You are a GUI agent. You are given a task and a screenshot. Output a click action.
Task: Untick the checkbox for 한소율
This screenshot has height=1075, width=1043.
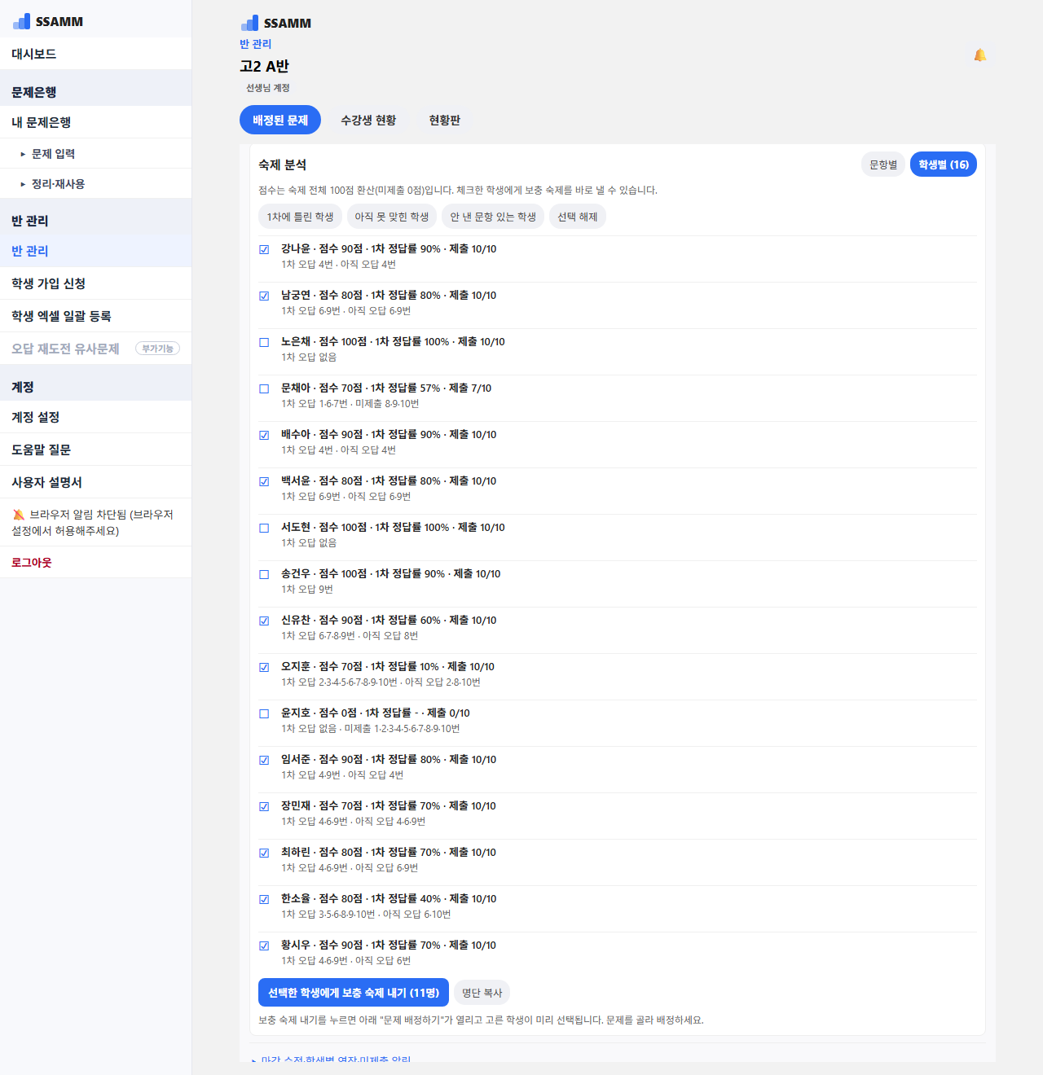[x=264, y=899]
